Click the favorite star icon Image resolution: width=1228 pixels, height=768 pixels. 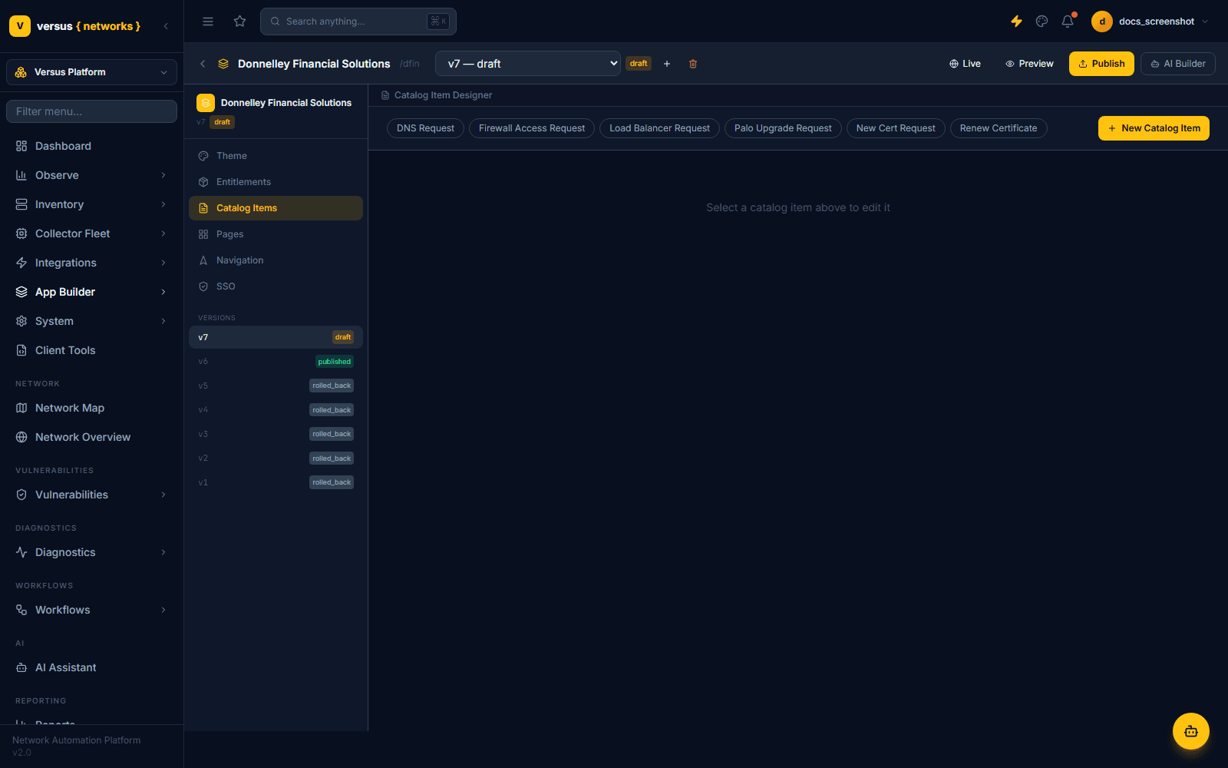click(x=240, y=22)
